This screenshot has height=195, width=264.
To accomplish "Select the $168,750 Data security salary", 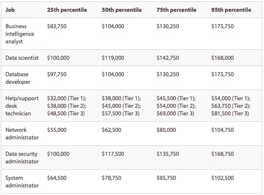I will 223,154.
